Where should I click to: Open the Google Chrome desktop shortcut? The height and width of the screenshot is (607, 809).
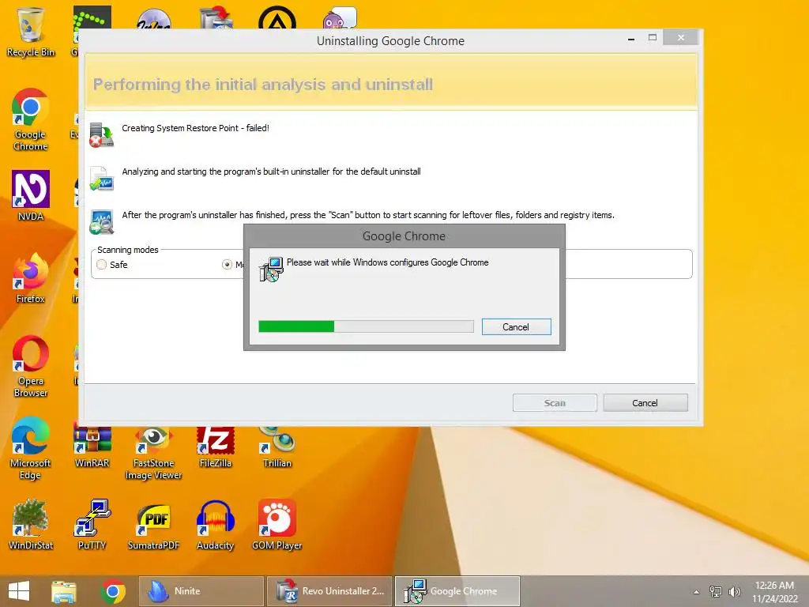[31, 119]
